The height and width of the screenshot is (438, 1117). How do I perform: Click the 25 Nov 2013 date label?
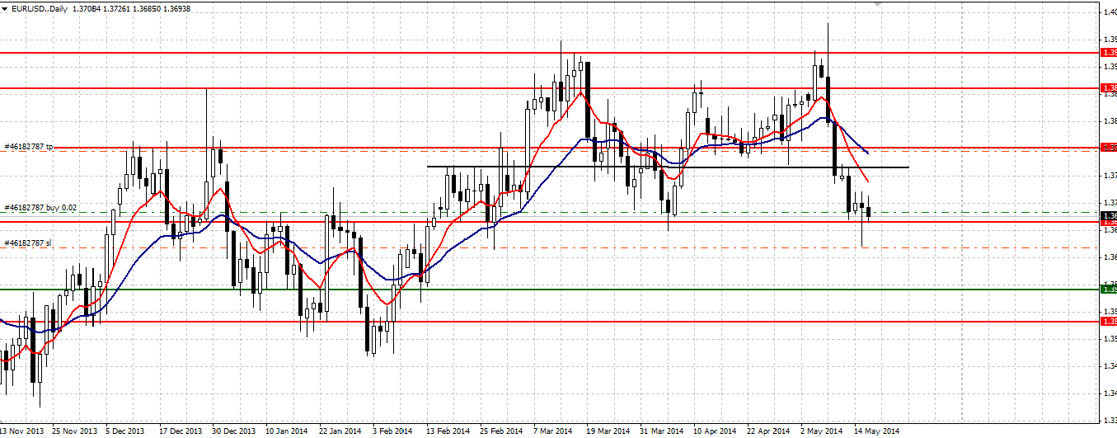pos(74,431)
